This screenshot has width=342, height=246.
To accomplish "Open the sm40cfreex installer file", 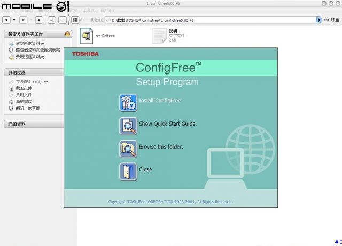I will coord(97,36).
